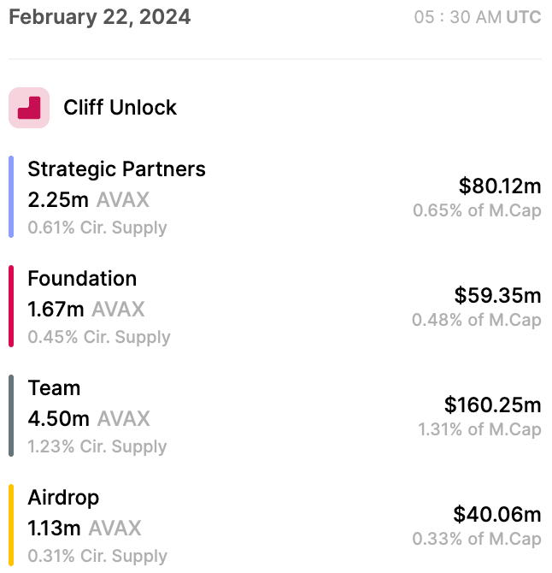Click the gray Team color bar
Viewport: 552px width, 573px height.
pos(11,416)
